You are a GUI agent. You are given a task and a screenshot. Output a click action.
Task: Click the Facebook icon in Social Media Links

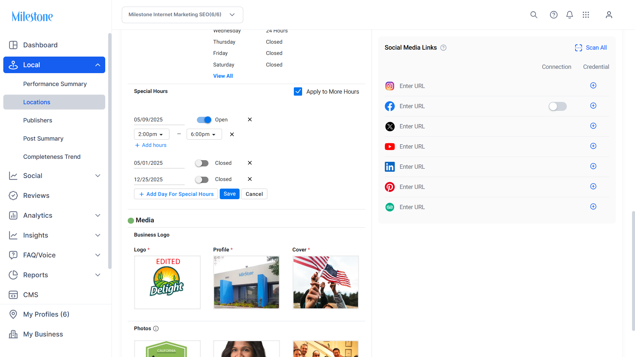(390, 106)
